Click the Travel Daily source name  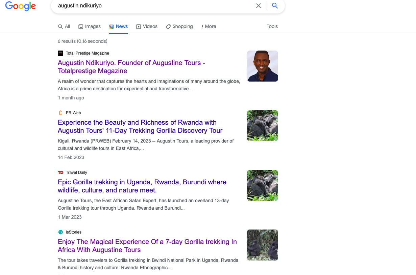click(x=76, y=173)
